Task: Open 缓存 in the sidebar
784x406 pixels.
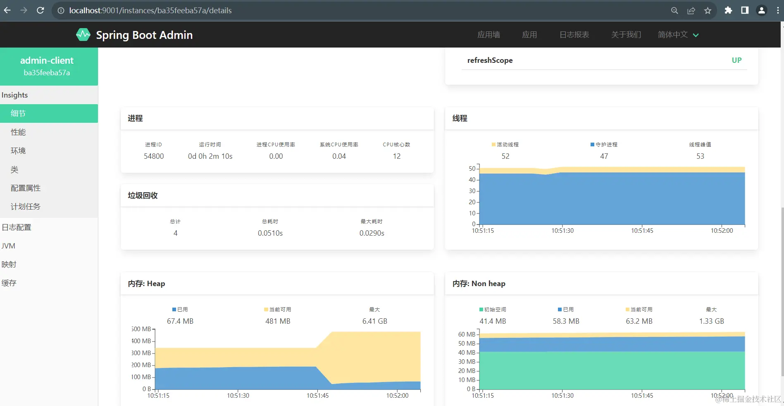Action: coord(49,283)
